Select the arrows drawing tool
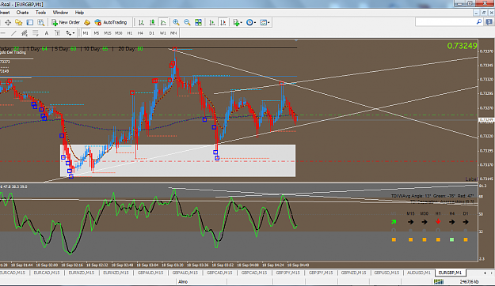495x286 pixels. point(68,33)
